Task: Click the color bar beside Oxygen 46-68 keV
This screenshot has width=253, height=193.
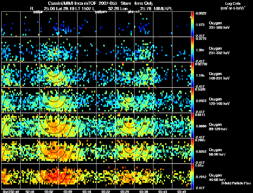Action: click(192, 176)
